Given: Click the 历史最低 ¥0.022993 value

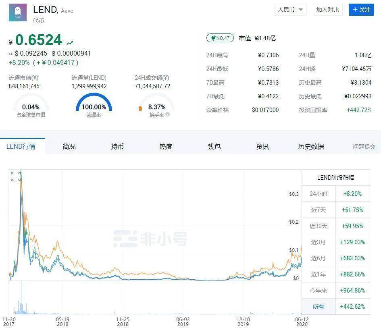Looking at the screenshot, I should [358, 96].
